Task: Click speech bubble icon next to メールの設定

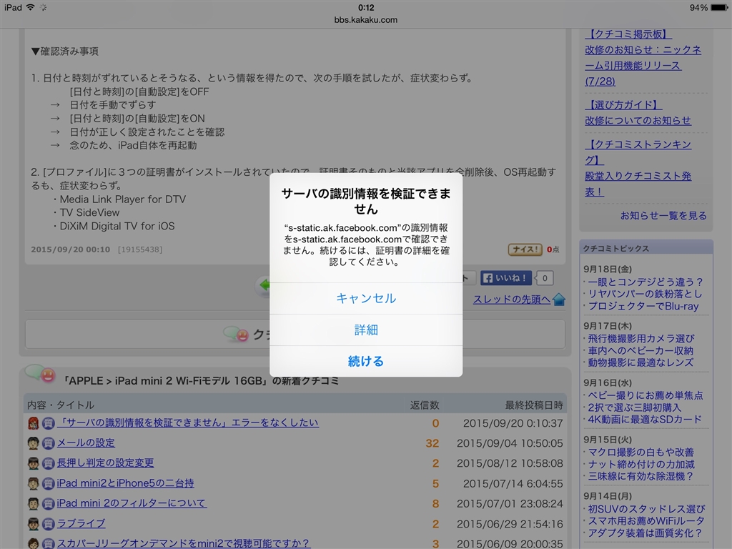Action: (x=49, y=443)
